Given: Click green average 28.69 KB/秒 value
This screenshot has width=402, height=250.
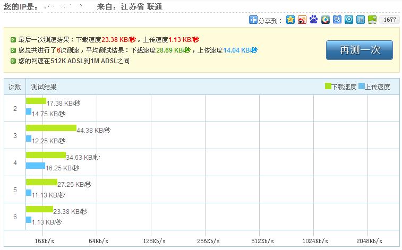Looking at the screenshot, I should tap(173, 50).
